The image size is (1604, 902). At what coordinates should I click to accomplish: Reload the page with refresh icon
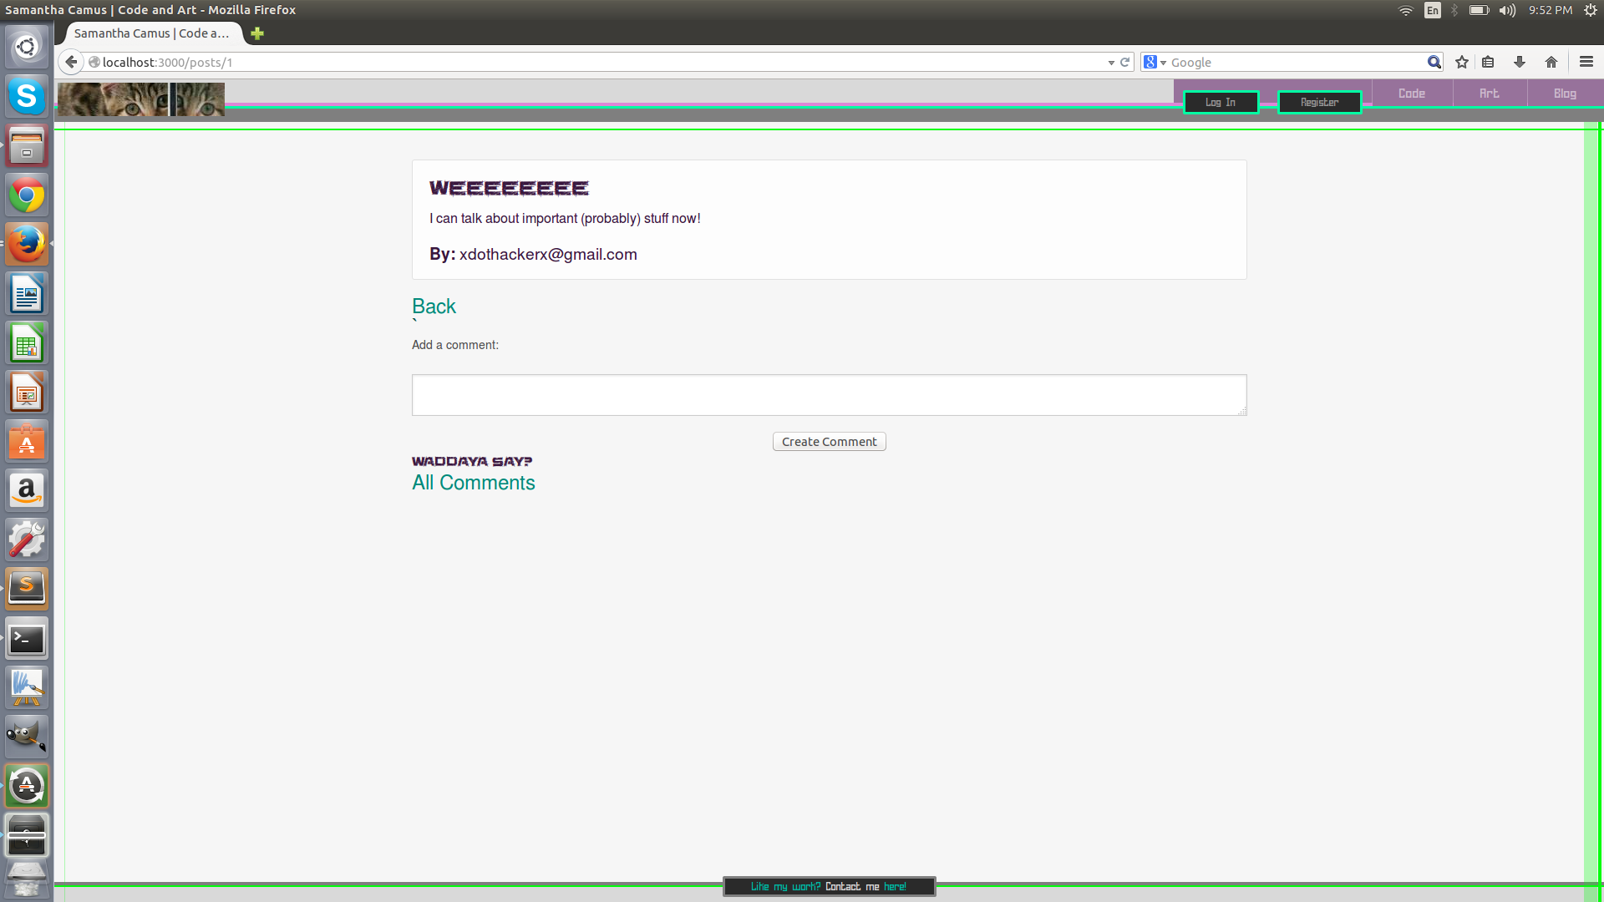[1125, 62]
